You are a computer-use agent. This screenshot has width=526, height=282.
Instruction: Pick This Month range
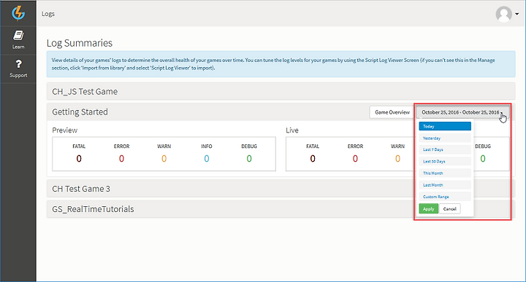tap(445, 173)
